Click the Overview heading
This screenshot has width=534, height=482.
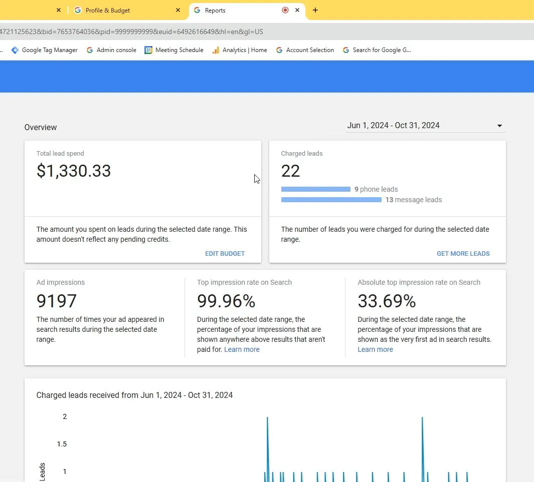click(x=41, y=128)
